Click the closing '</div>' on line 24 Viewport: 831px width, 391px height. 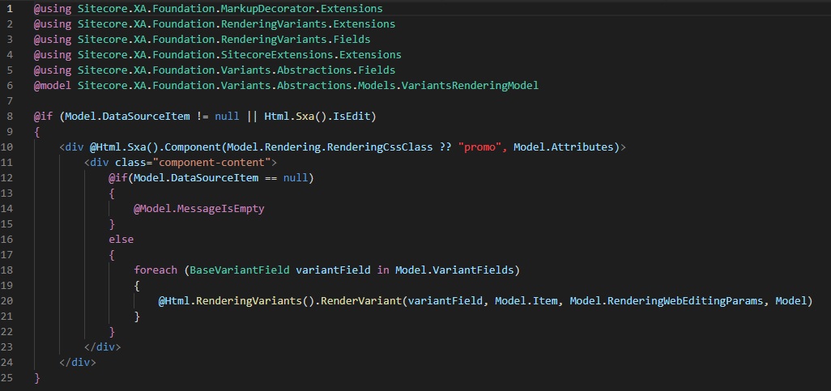click(78, 363)
